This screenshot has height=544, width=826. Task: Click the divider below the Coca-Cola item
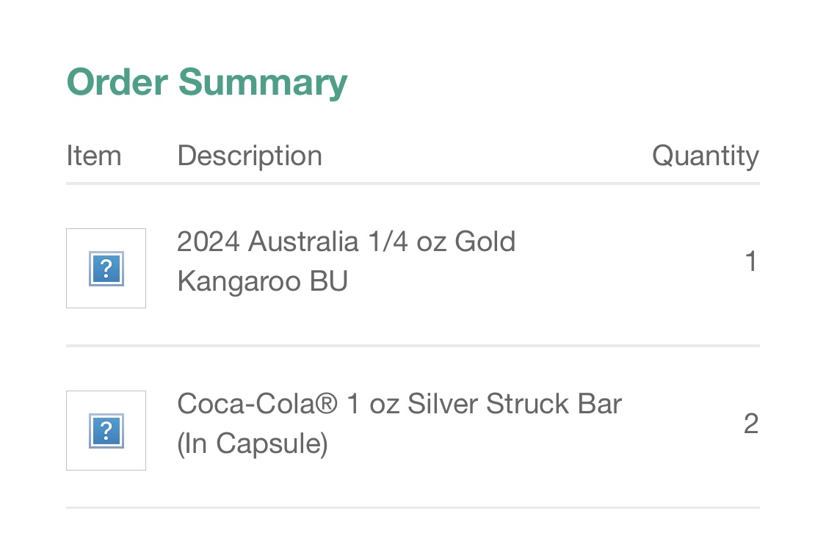point(413,508)
